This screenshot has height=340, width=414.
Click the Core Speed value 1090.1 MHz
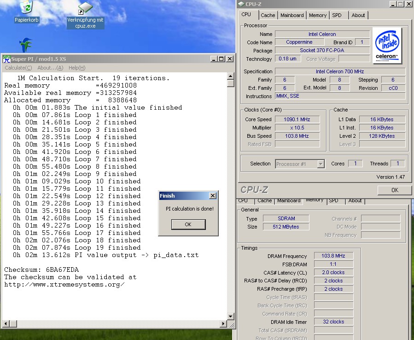[x=297, y=119]
